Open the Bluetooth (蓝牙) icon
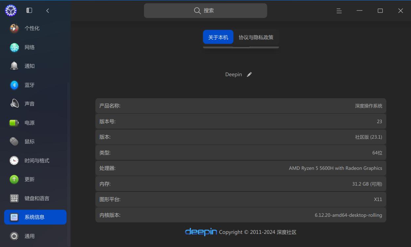Viewport: 411px width, 247px height. pyautogui.click(x=14, y=85)
